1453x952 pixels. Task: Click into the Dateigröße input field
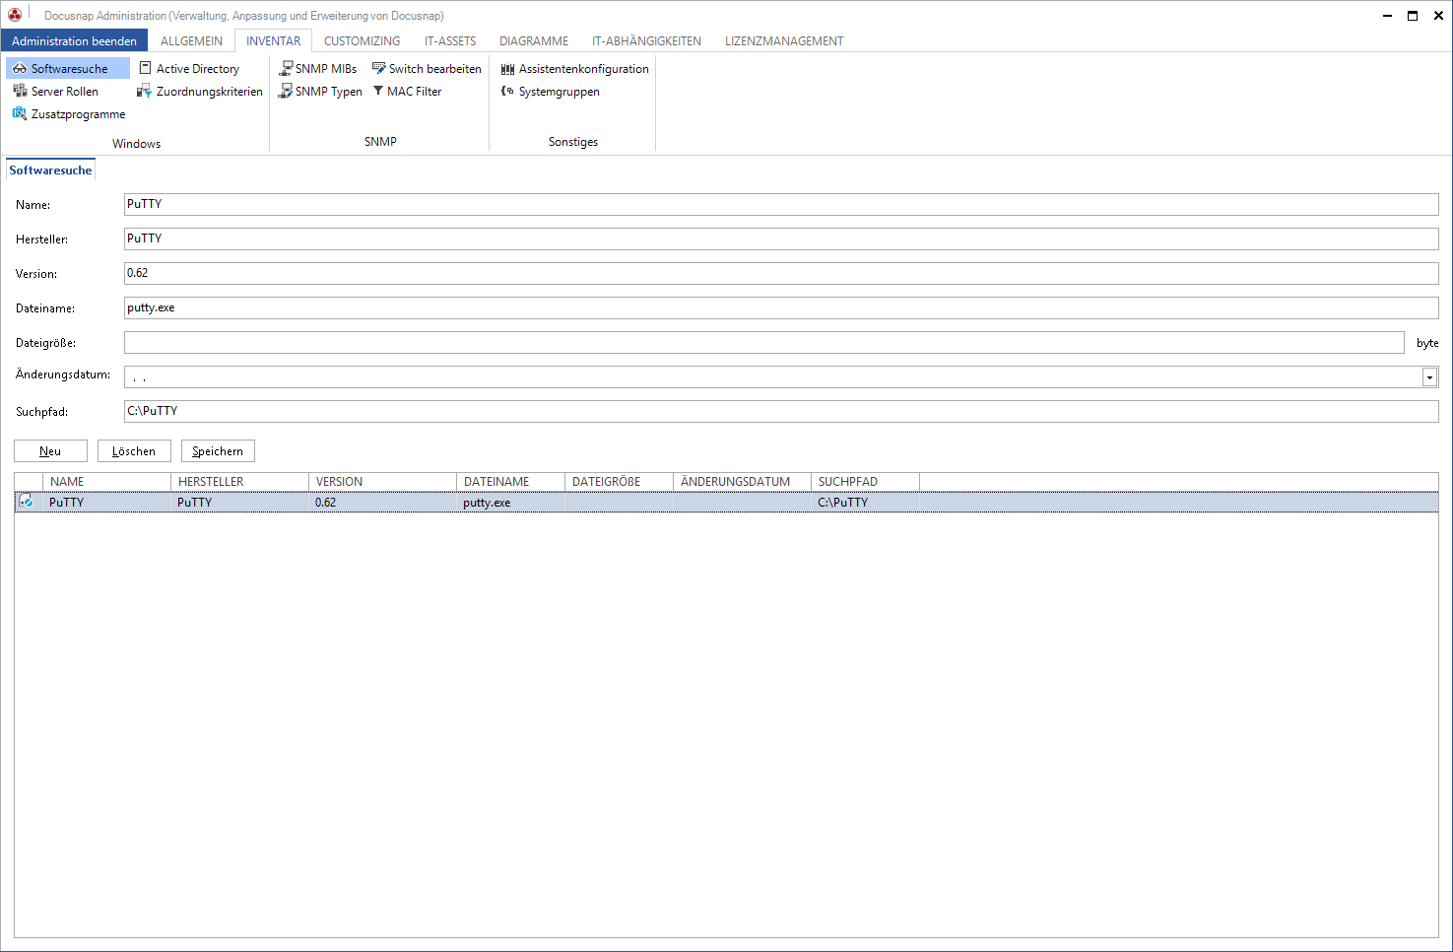[x=763, y=342]
